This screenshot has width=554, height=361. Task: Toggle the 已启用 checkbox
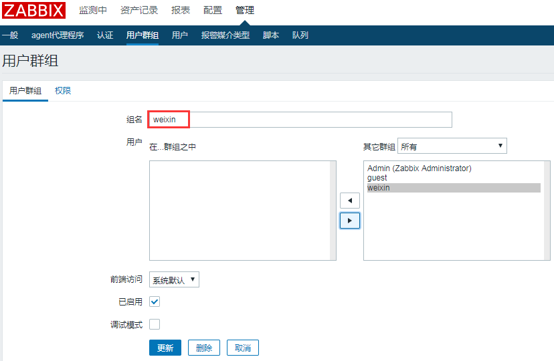click(x=155, y=302)
